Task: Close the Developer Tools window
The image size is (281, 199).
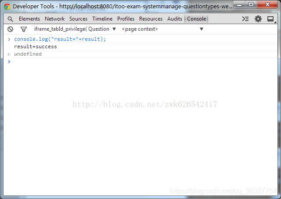Action: (267, 4)
